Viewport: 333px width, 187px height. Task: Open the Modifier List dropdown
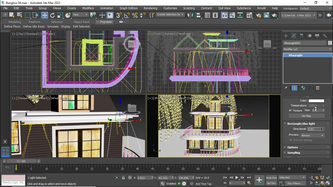(x=308, y=49)
